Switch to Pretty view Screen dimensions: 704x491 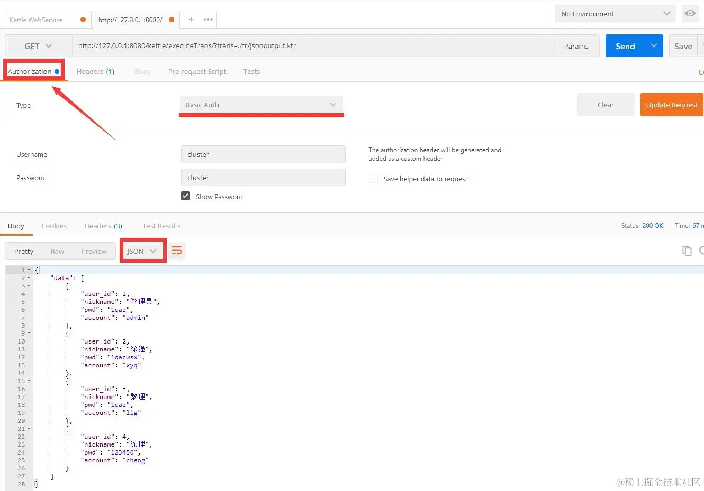point(24,251)
